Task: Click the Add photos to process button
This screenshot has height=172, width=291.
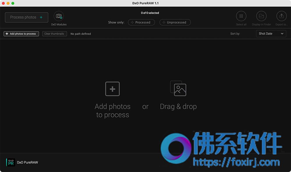Action: (x=21, y=34)
